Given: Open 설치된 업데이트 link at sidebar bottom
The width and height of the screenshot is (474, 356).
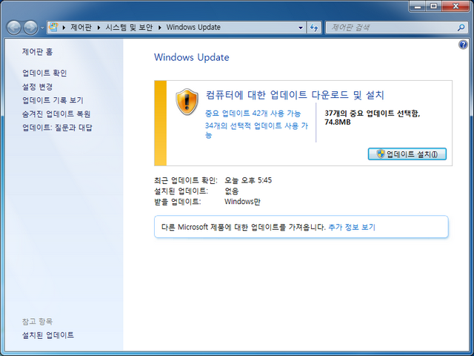Looking at the screenshot, I should point(47,335).
